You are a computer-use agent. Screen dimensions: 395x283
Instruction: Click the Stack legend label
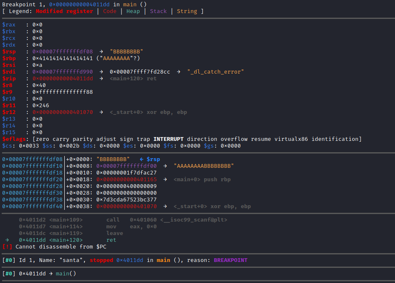(158, 11)
